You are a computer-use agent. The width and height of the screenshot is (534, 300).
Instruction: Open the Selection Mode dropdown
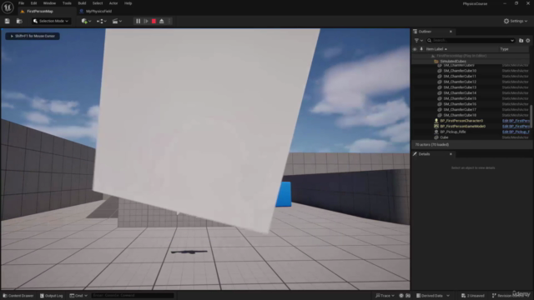click(x=51, y=21)
